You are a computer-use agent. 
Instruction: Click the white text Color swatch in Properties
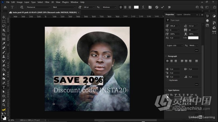click(193, 38)
